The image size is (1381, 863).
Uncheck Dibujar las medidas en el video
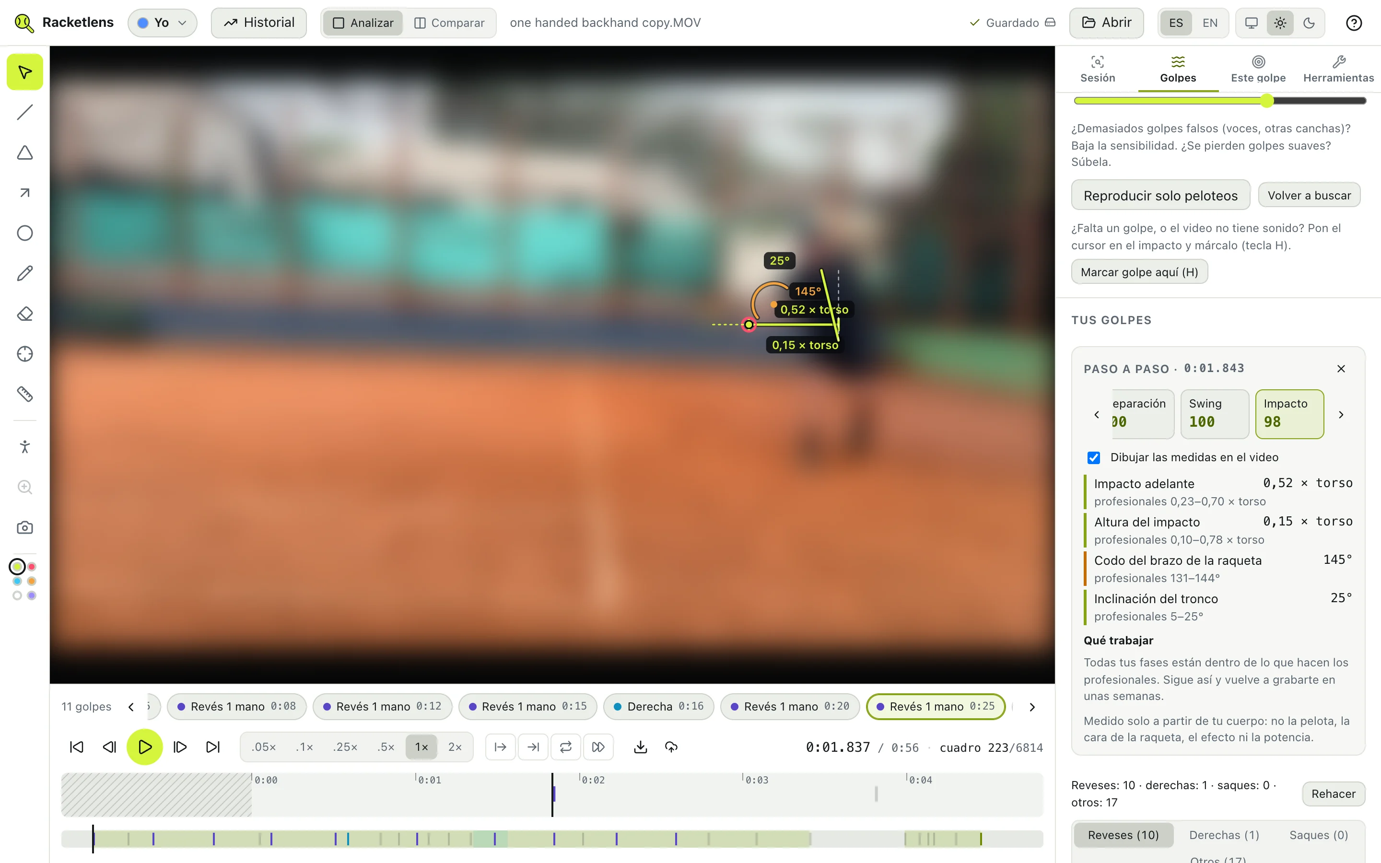pyautogui.click(x=1093, y=458)
